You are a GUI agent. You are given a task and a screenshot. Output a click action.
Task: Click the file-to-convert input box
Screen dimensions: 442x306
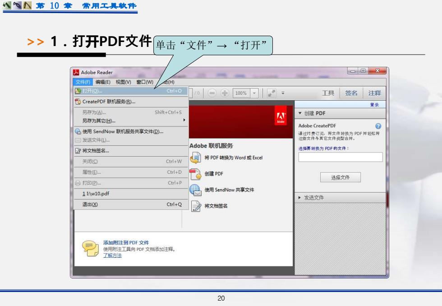point(340,157)
